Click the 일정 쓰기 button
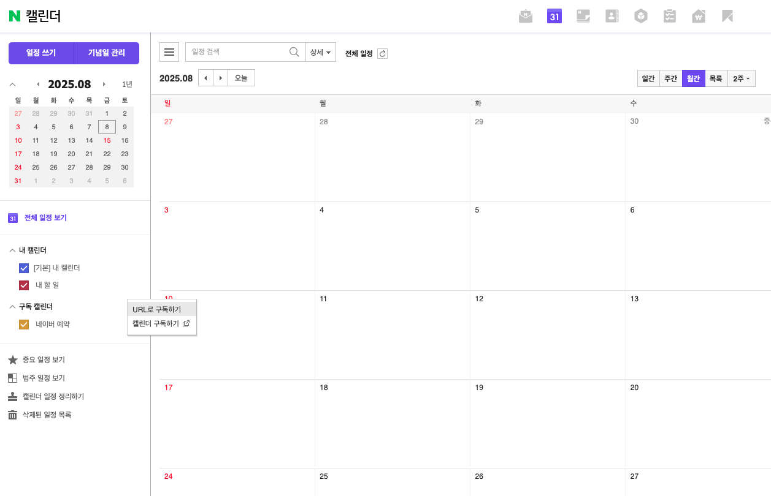This screenshot has width=771, height=496. pos(41,53)
